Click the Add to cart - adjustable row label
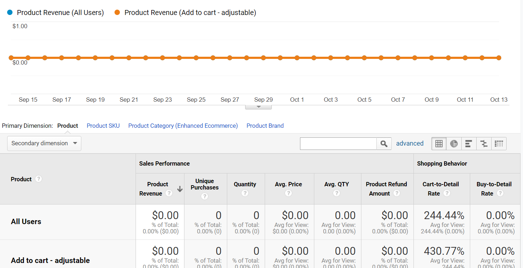 50,261
